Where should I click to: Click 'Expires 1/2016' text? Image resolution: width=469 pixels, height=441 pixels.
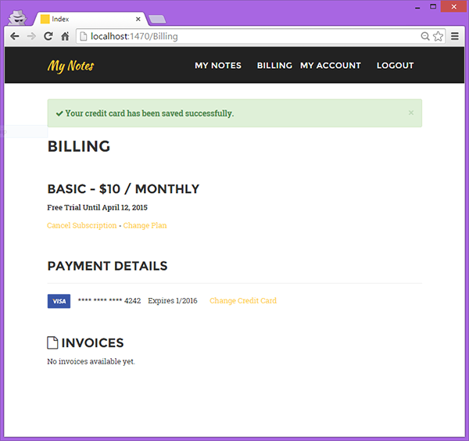point(173,301)
